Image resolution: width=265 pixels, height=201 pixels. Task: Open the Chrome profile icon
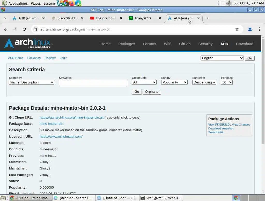(250, 29)
